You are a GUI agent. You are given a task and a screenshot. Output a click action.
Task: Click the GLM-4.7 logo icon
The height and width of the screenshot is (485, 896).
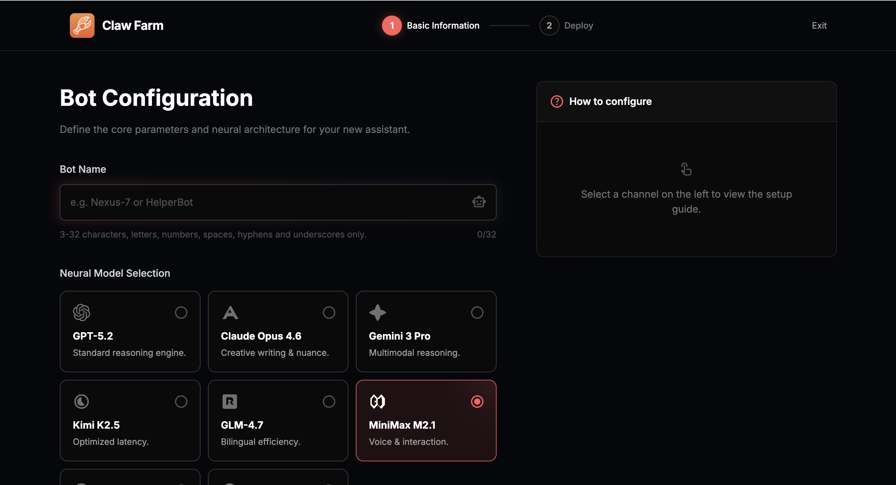pos(229,402)
